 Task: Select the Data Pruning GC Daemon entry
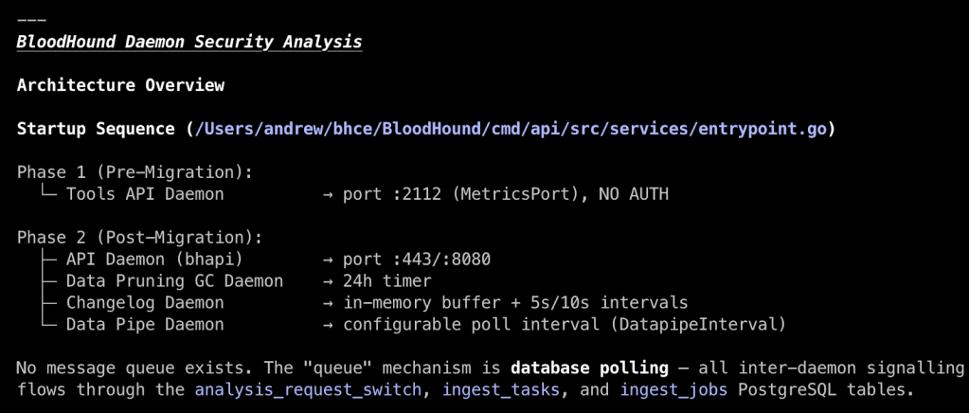tap(174, 281)
